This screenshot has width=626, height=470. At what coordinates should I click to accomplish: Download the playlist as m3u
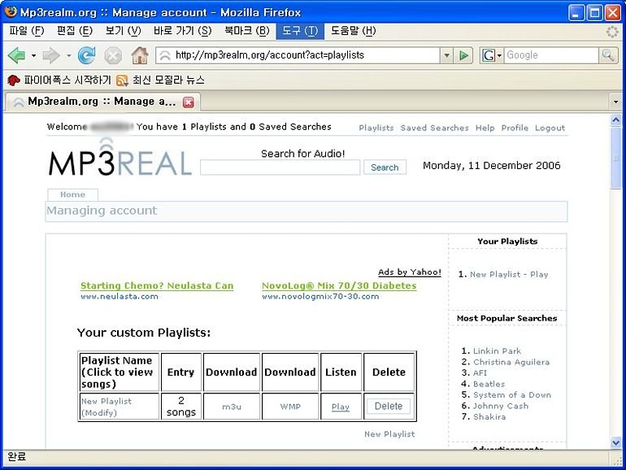232,407
